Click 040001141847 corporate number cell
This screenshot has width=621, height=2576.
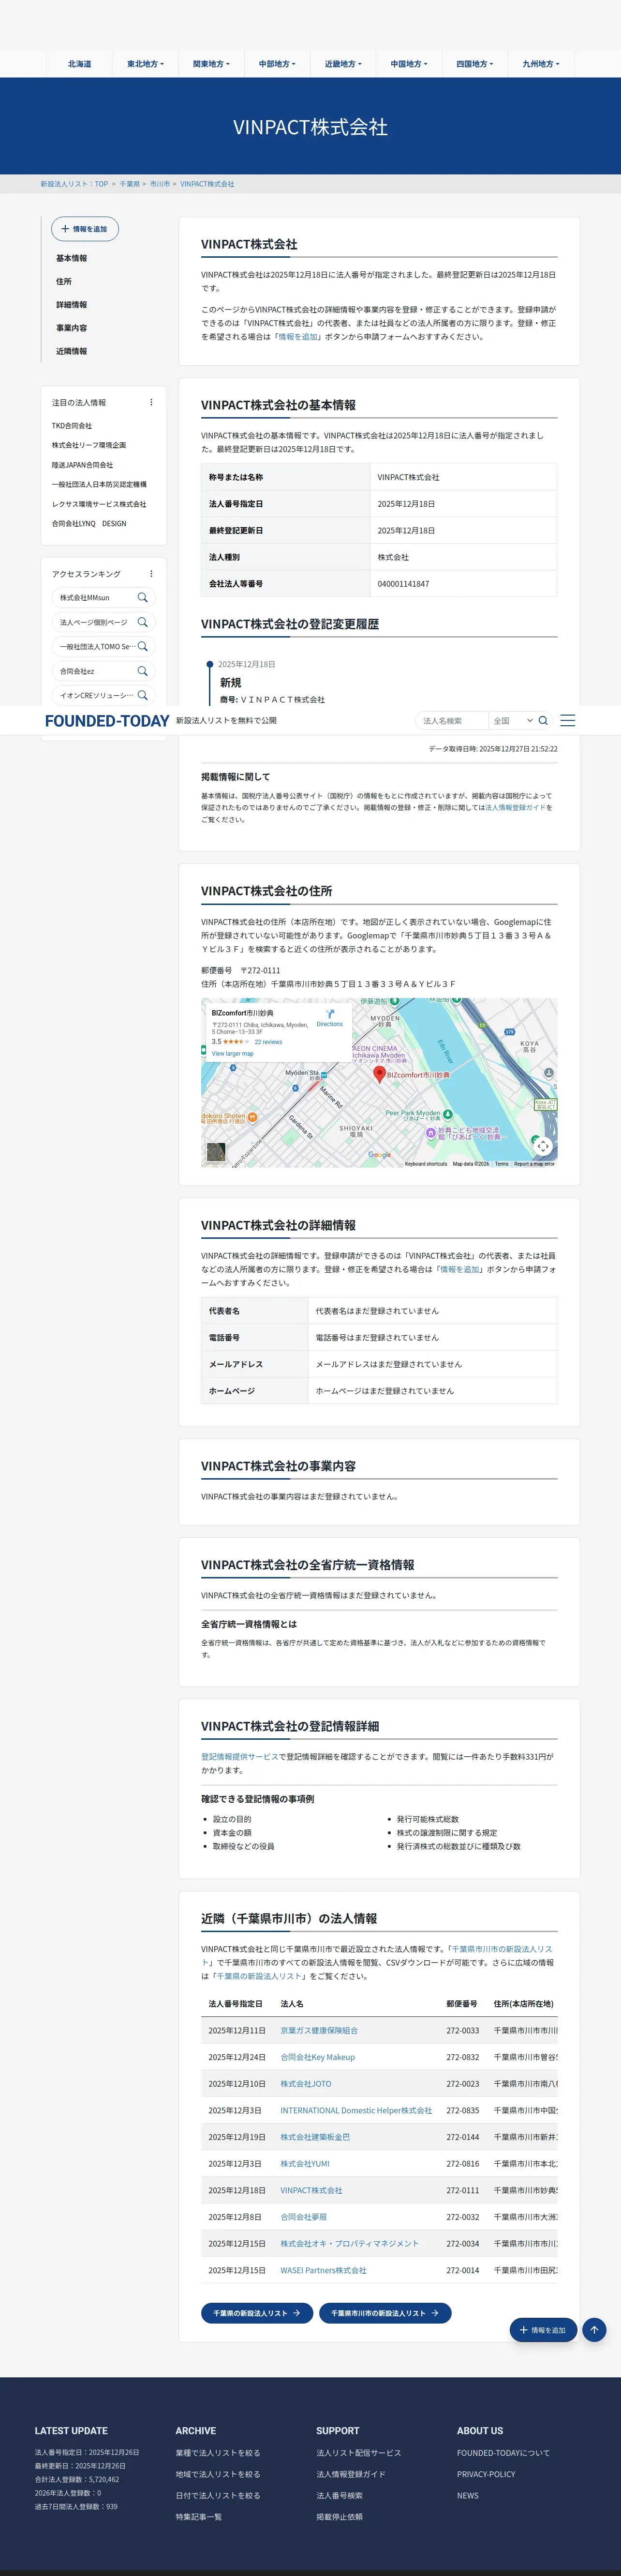tap(463, 584)
